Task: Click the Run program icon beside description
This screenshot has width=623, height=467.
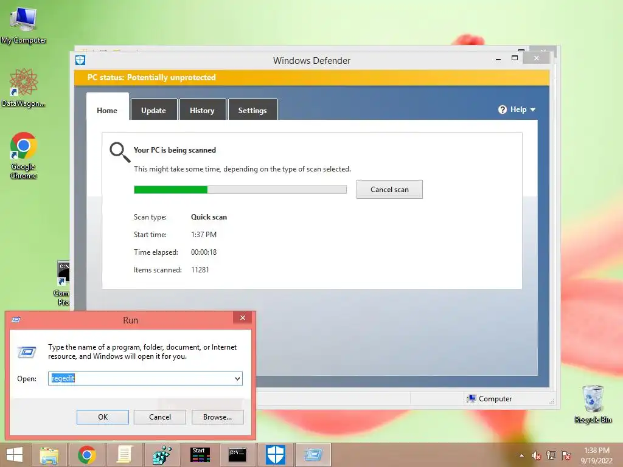Action: [x=27, y=352]
